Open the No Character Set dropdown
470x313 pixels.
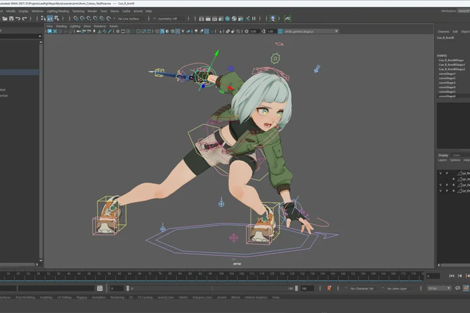[x=362, y=288]
